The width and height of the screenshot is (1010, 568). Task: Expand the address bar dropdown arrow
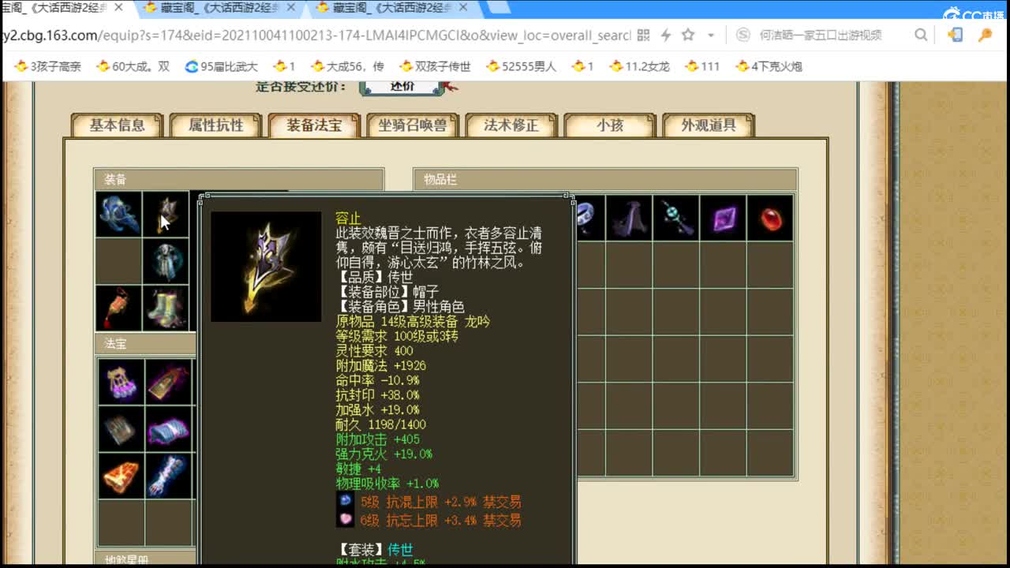[711, 35]
